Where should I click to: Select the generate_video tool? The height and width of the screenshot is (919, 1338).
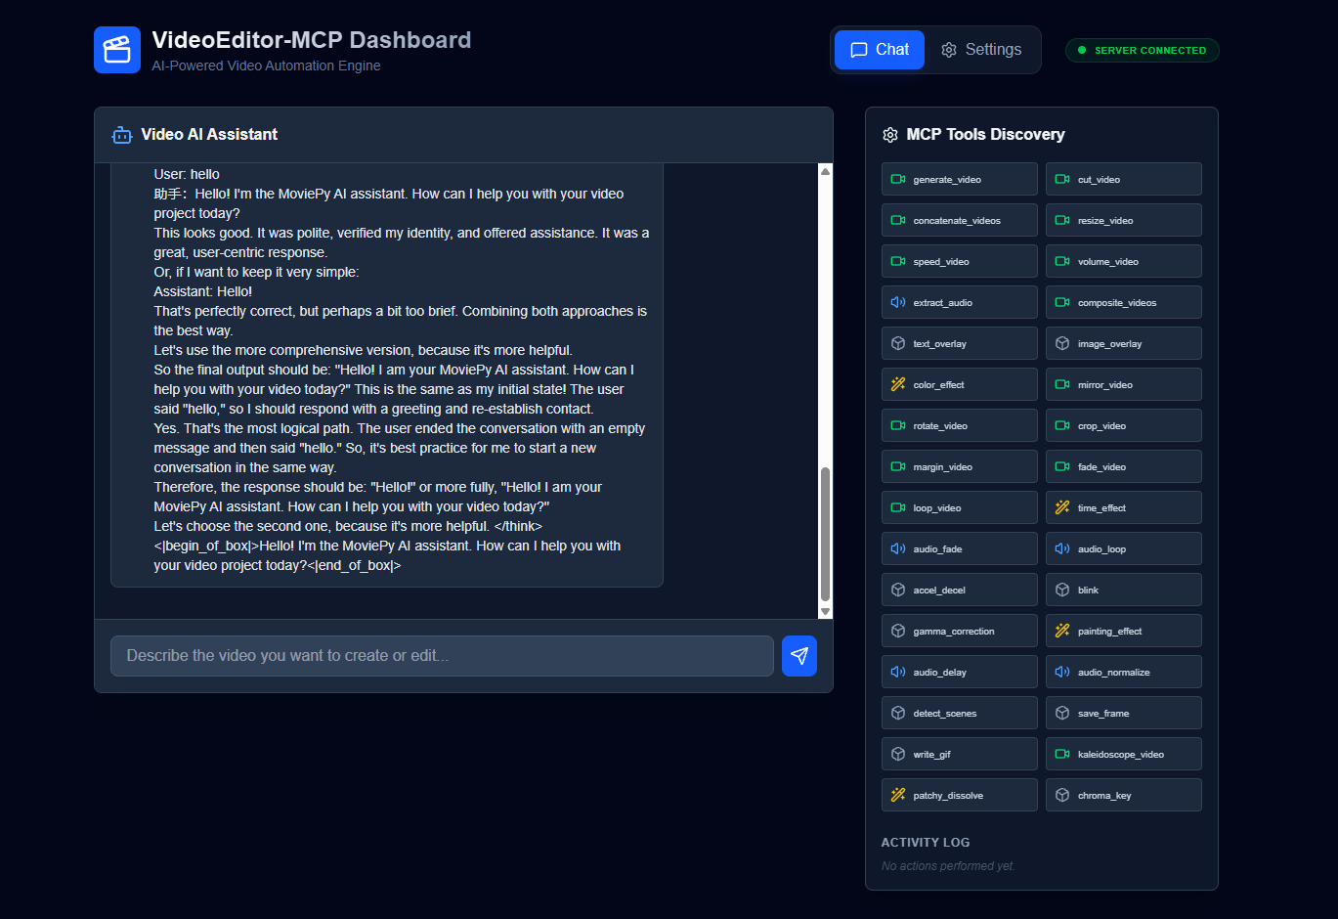tap(960, 179)
